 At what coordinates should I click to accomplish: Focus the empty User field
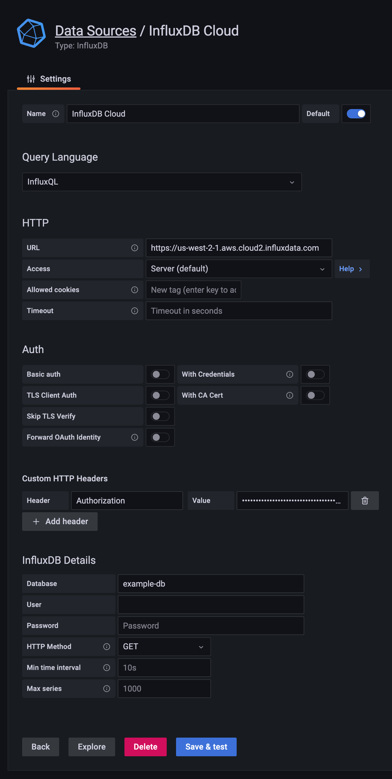(x=211, y=605)
